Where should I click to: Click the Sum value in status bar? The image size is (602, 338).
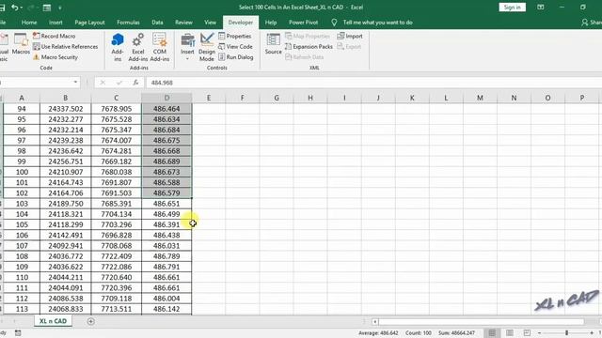pyautogui.click(x=456, y=333)
